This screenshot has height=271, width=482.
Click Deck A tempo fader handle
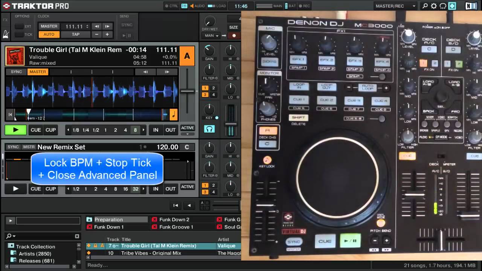[187, 91]
